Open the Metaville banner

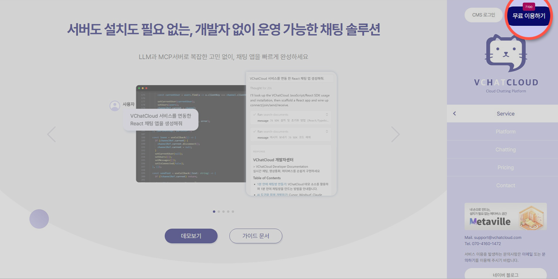click(506, 217)
